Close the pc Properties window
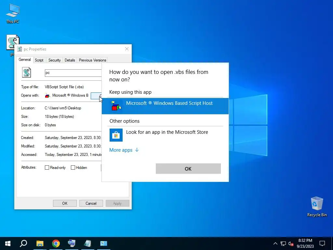 pos(127,49)
